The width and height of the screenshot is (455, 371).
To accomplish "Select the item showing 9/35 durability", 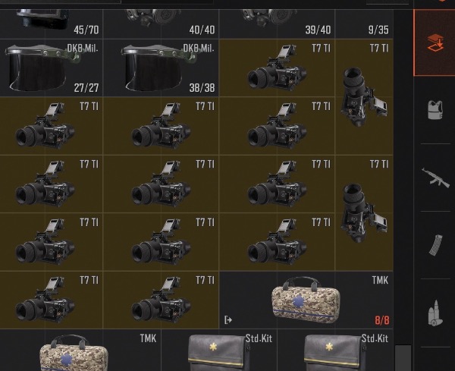I will tap(364, 24).
